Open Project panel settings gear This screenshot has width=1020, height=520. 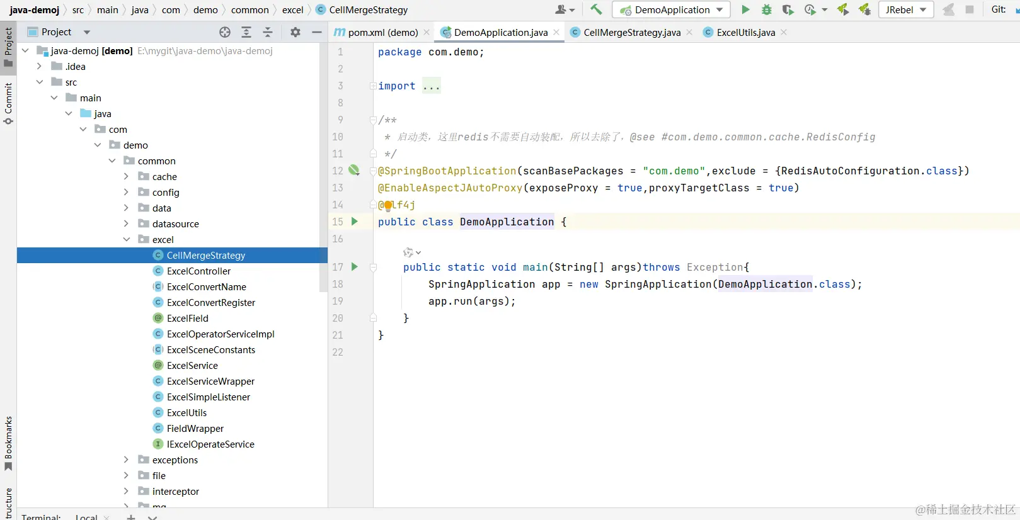[295, 32]
